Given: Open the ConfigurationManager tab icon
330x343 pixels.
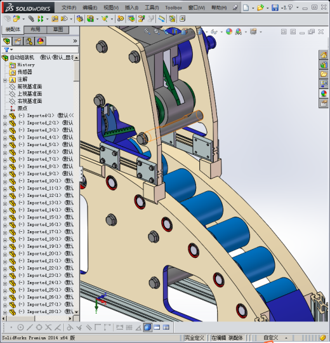Looking at the screenshot, I should [29, 41].
